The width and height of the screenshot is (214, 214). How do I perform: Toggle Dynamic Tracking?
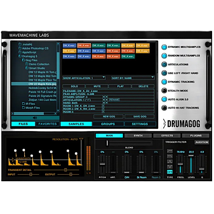point(164,82)
